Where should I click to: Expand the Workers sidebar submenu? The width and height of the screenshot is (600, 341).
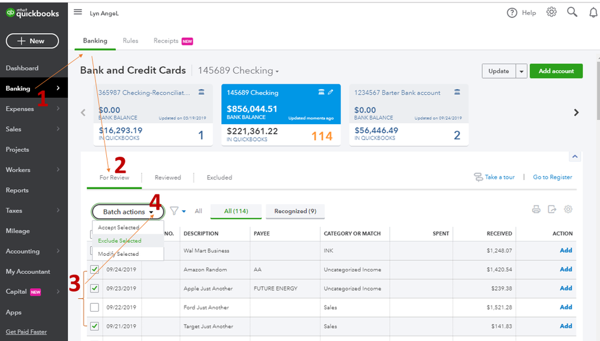point(58,169)
